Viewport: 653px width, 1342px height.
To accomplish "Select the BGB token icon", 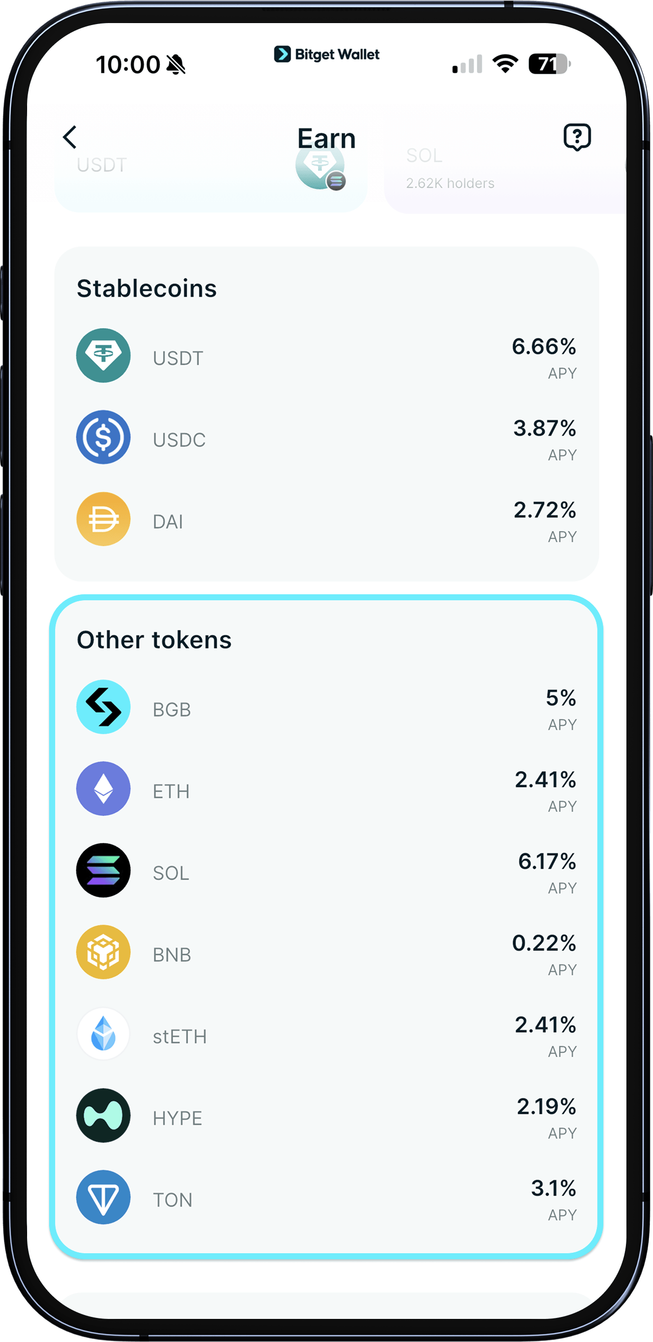I will coord(103,708).
